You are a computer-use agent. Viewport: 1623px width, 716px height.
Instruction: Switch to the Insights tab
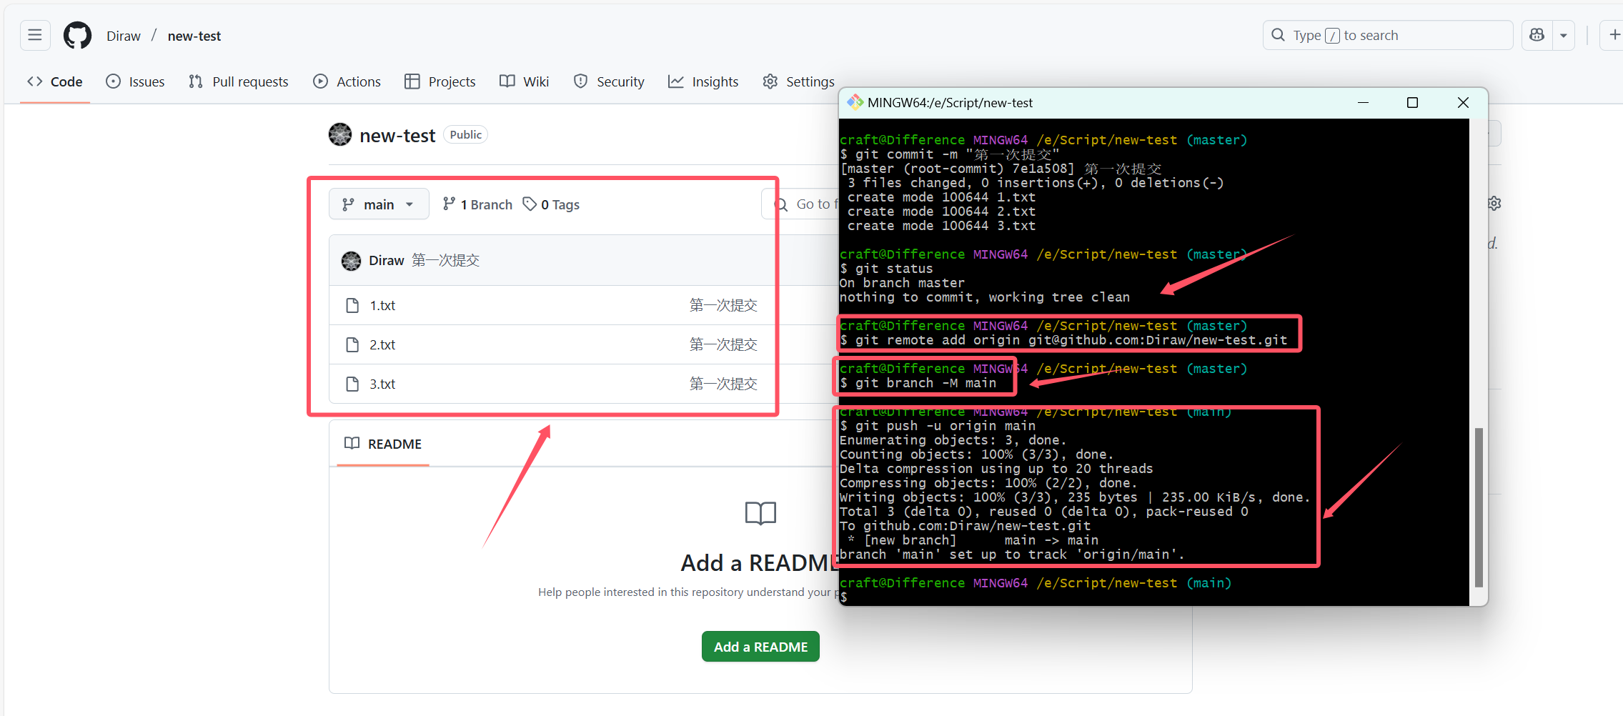click(703, 81)
